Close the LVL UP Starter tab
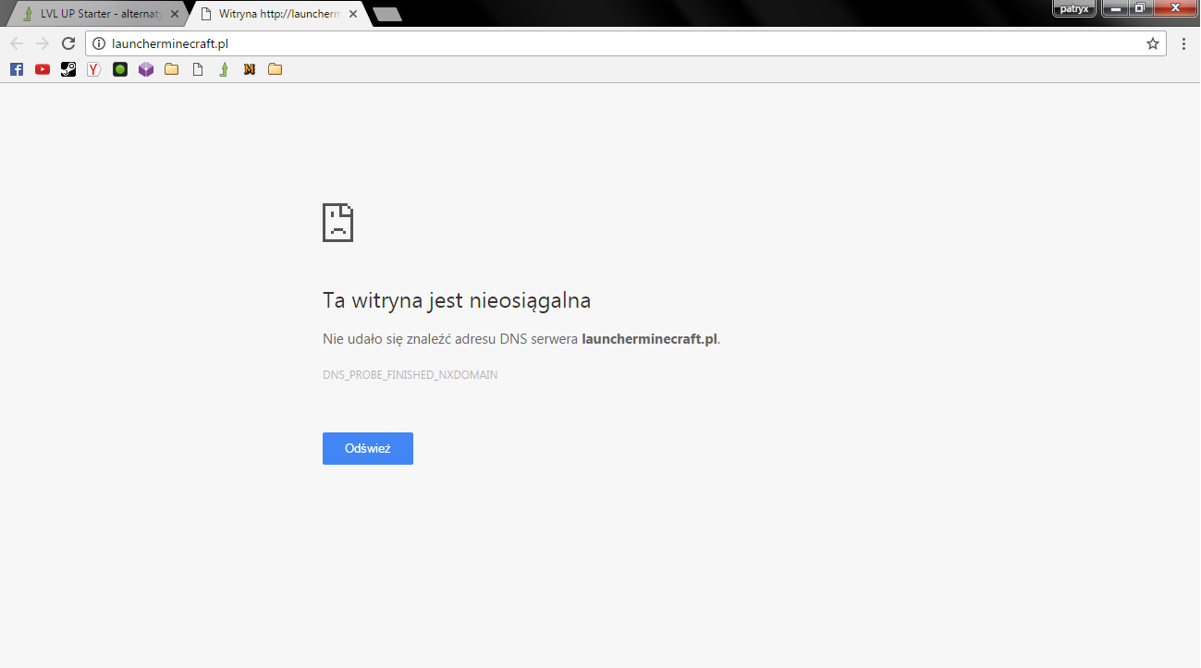 pos(175,14)
